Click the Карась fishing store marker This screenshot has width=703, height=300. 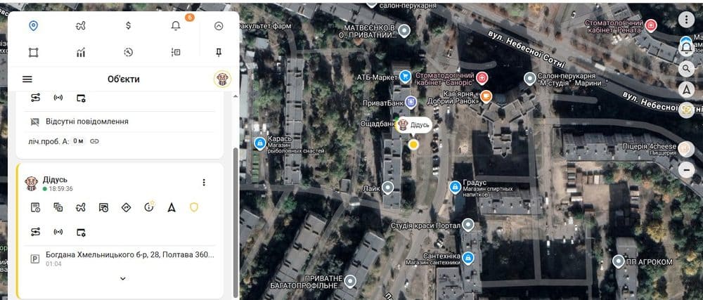[259, 143]
